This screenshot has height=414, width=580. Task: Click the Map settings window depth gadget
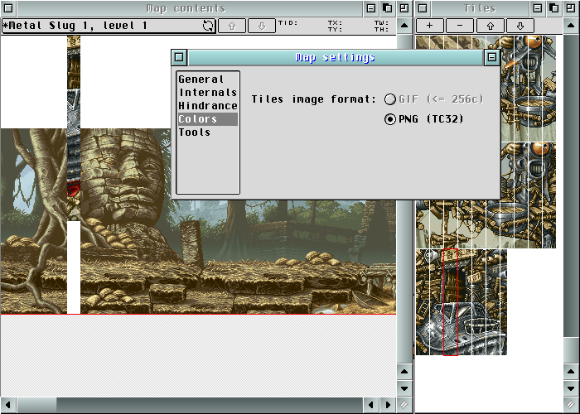492,58
